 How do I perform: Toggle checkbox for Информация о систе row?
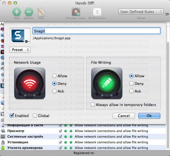coord(60,126)
